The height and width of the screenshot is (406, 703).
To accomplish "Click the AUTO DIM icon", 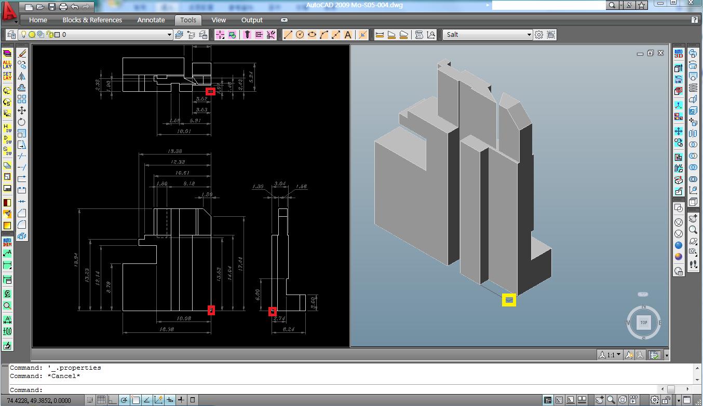I will tap(7, 242).
